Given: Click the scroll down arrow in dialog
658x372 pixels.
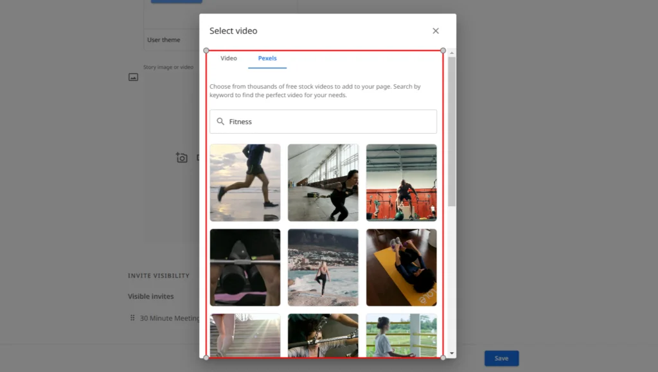Looking at the screenshot, I should tap(452, 353).
